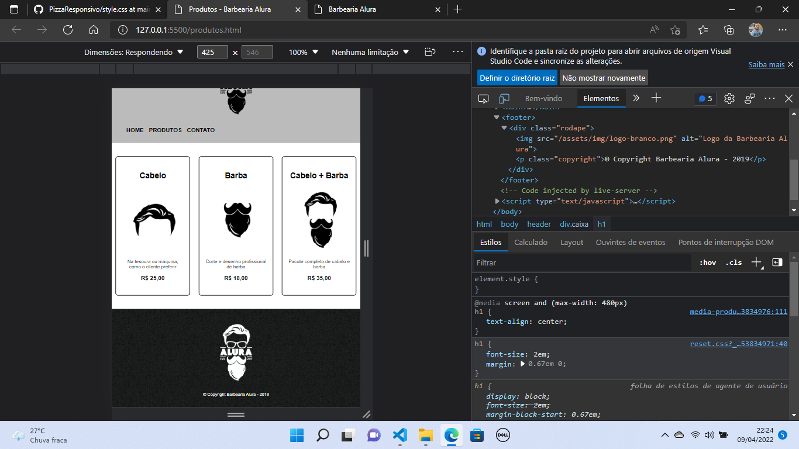Reload the current page
The width and height of the screenshot is (799, 449).
[68, 30]
